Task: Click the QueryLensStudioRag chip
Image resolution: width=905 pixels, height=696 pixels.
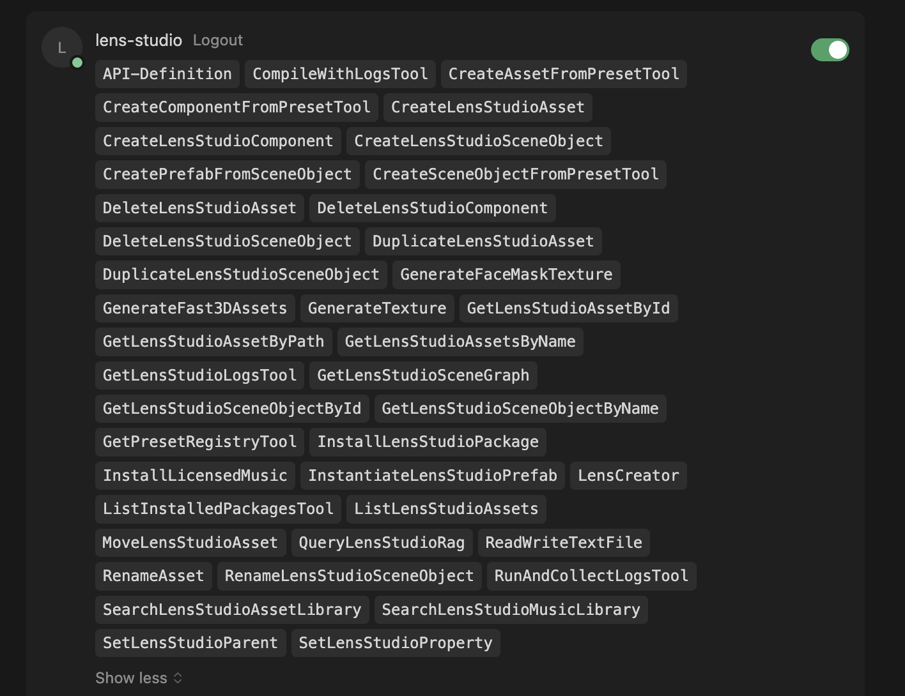Action: coord(382,543)
